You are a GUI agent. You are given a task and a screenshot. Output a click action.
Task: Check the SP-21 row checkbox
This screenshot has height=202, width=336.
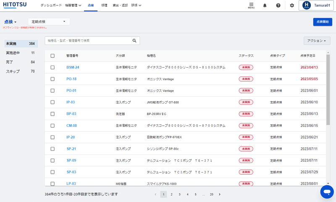(52, 149)
